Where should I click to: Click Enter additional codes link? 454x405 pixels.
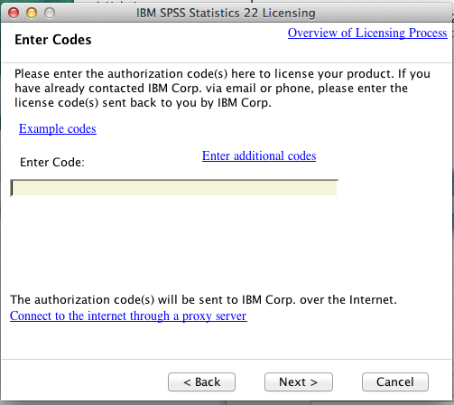point(259,155)
